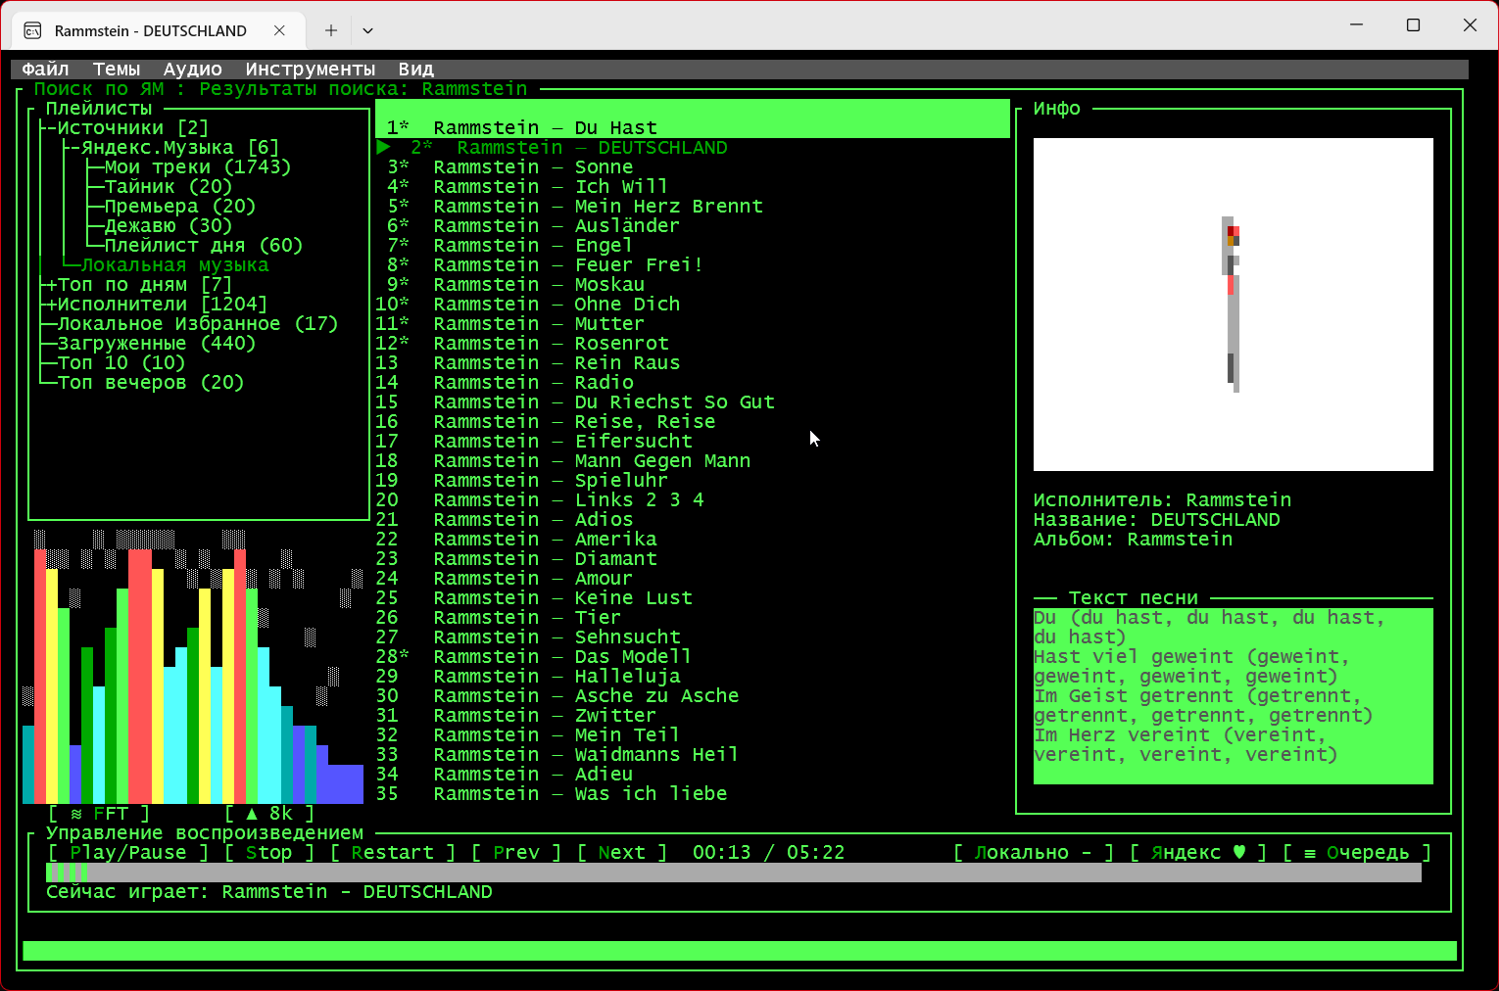Click the Локально - button

click(x=1034, y=853)
